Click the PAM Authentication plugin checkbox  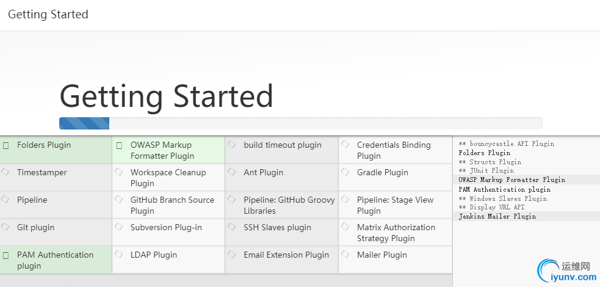6,255
